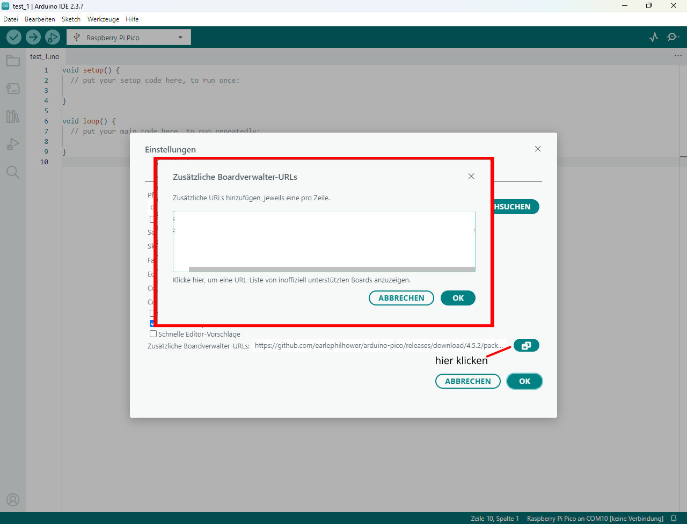Open the editor tab three-dots overflow menu
The width and height of the screenshot is (687, 524).
[678, 56]
